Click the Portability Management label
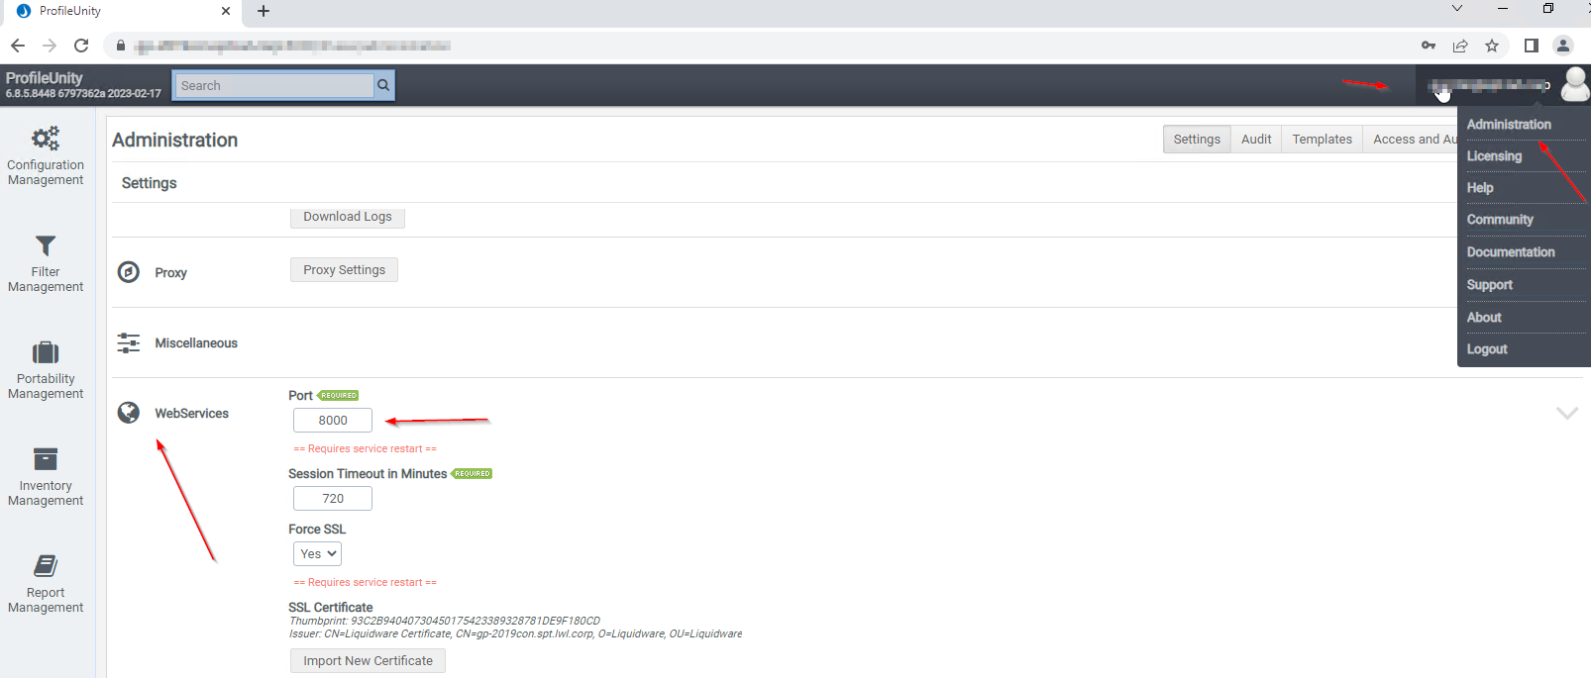 pyautogui.click(x=46, y=386)
